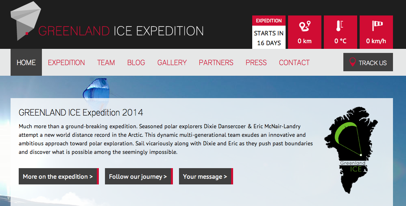The width and height of the screenshot is (406, 206).
Task: Click the Greenland Ice Expedition site title
Action: (x=121, y=31)
